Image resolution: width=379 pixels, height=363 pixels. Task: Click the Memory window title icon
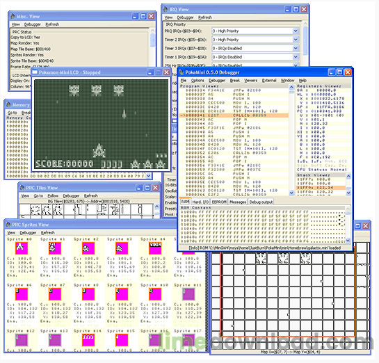click(8, 104)
